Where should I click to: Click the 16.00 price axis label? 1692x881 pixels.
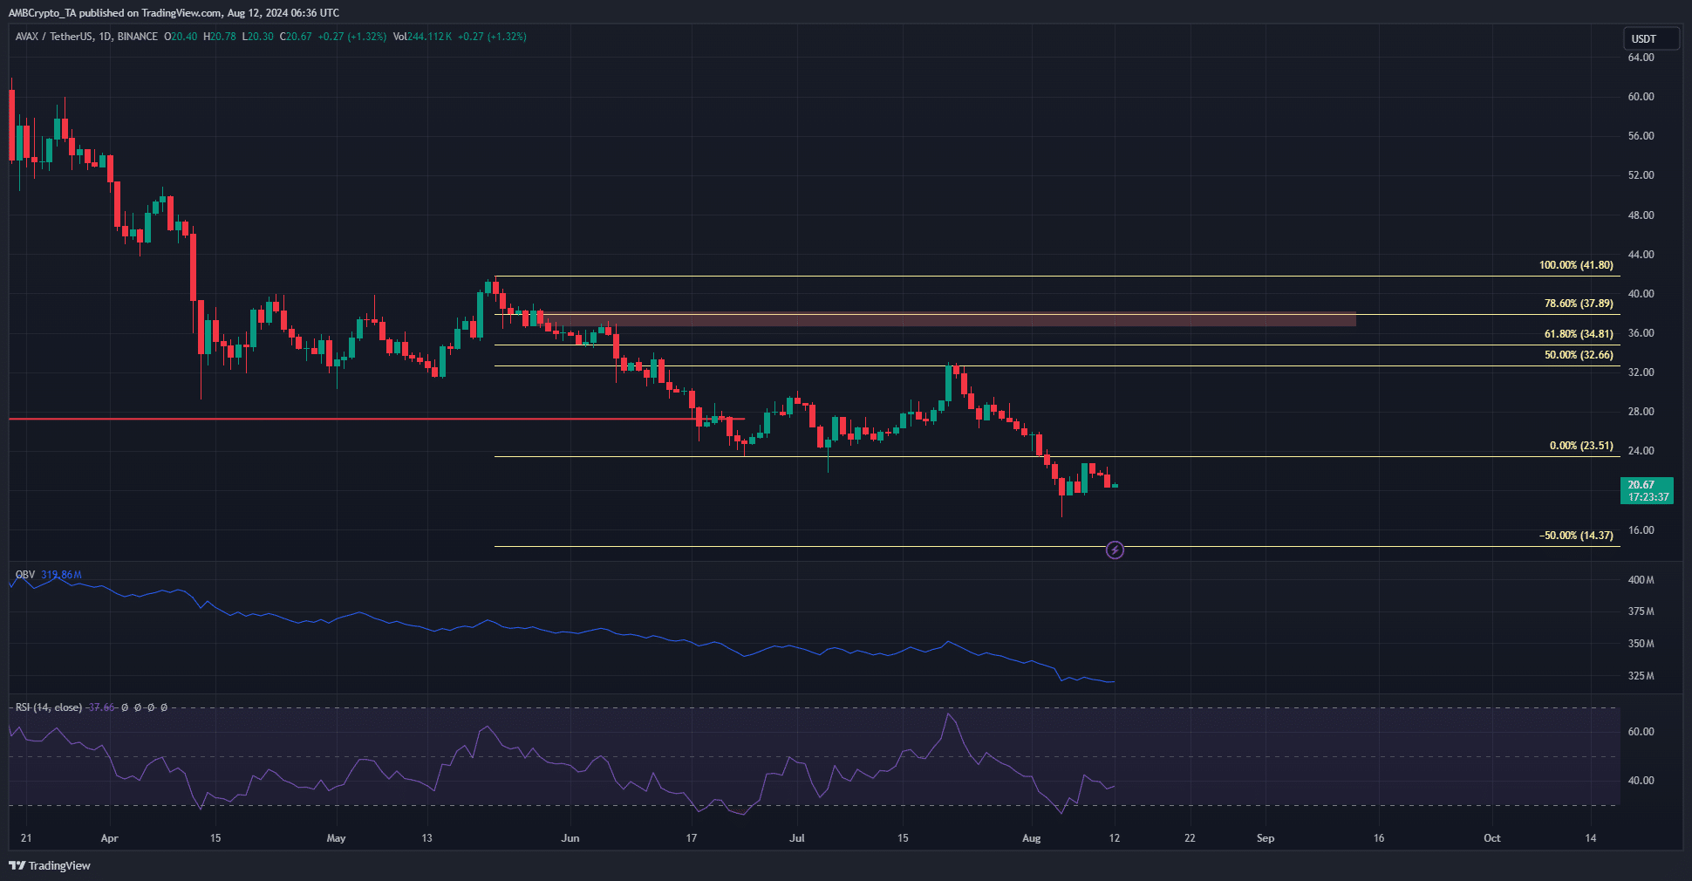[1641, 530]
